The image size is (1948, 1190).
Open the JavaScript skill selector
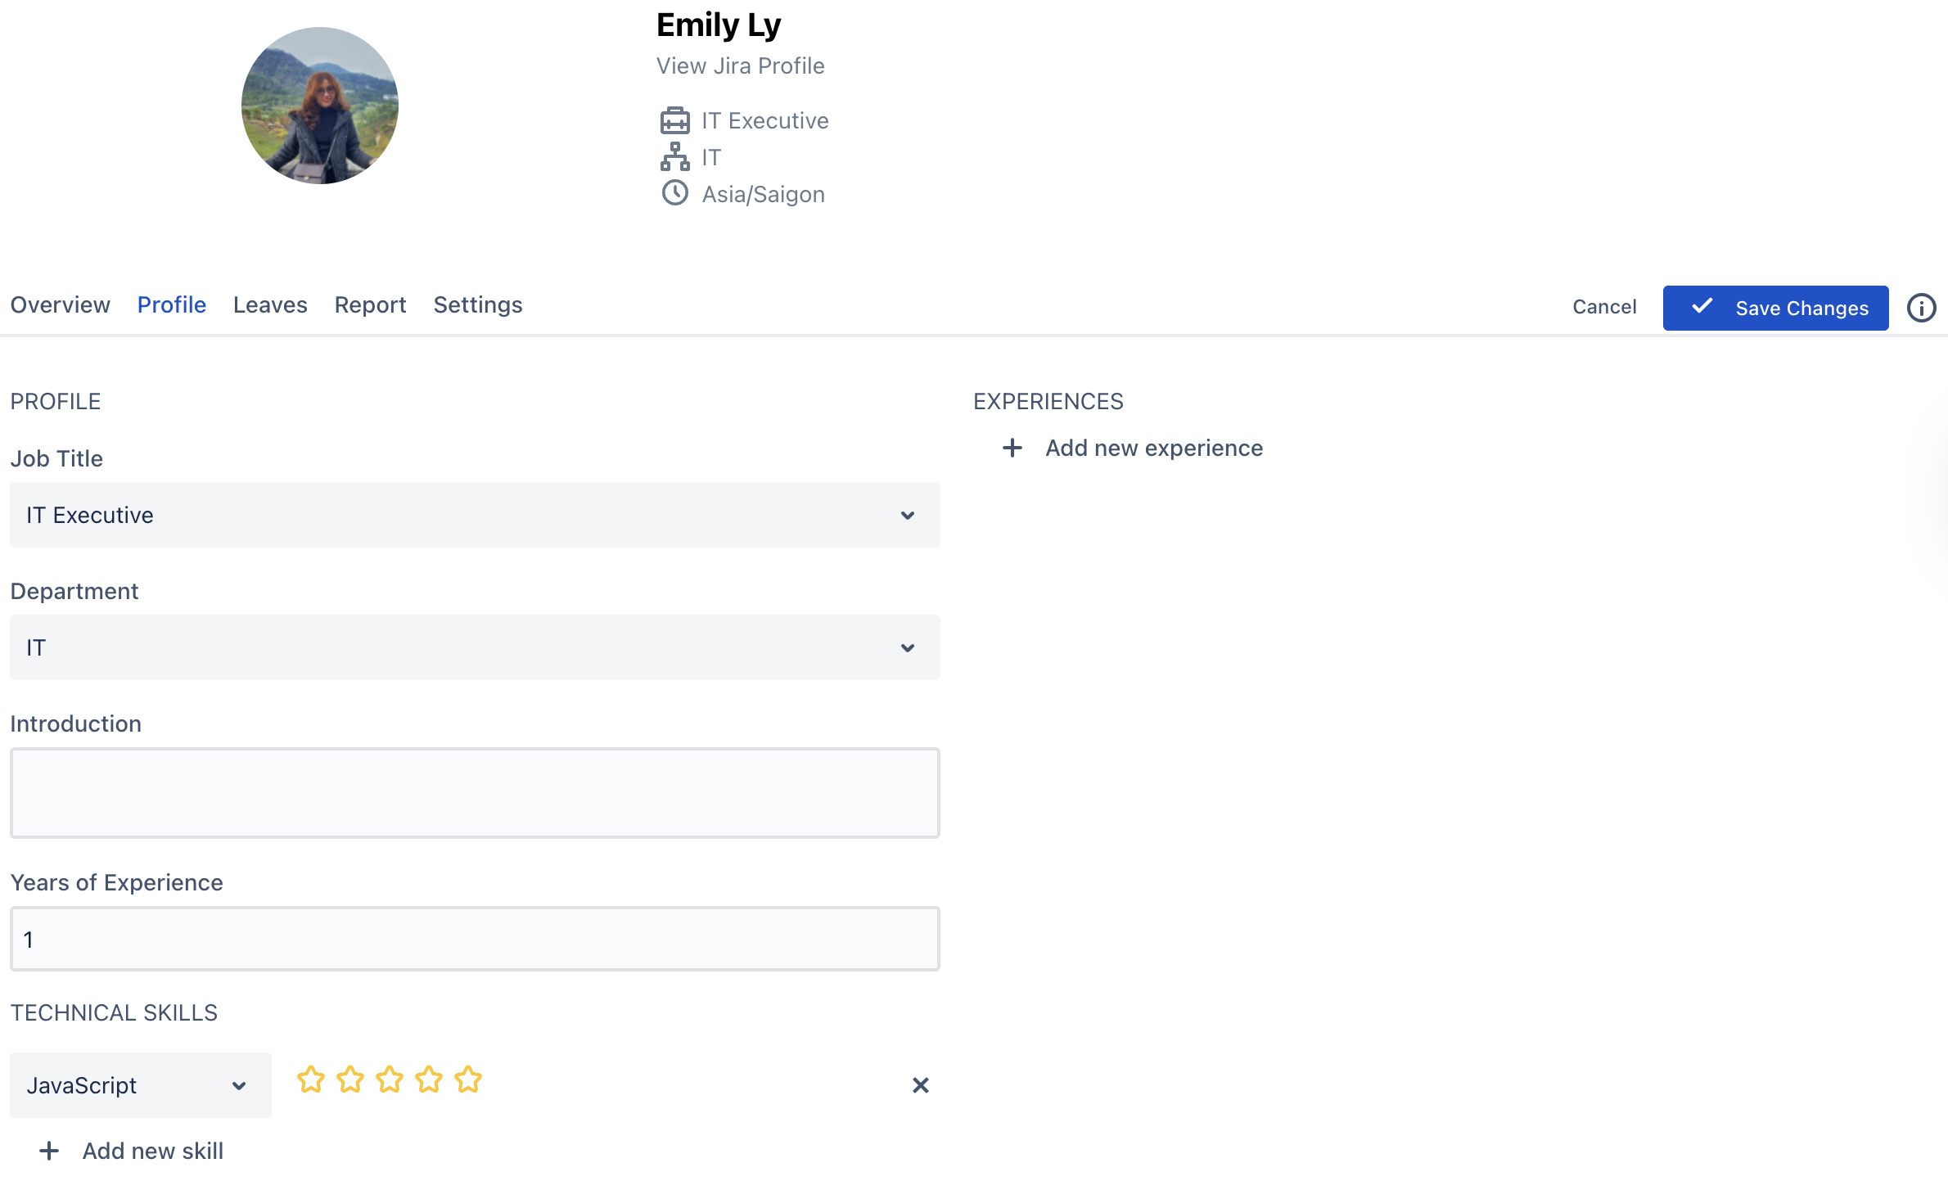click(x=140, y=1085)
